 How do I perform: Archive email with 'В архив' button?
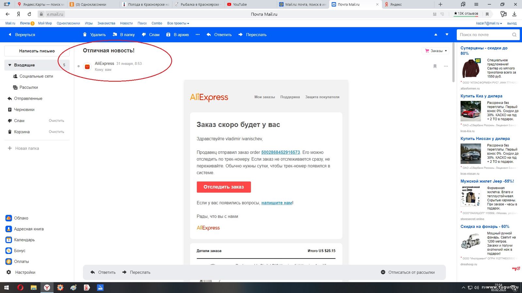(177, 35)
